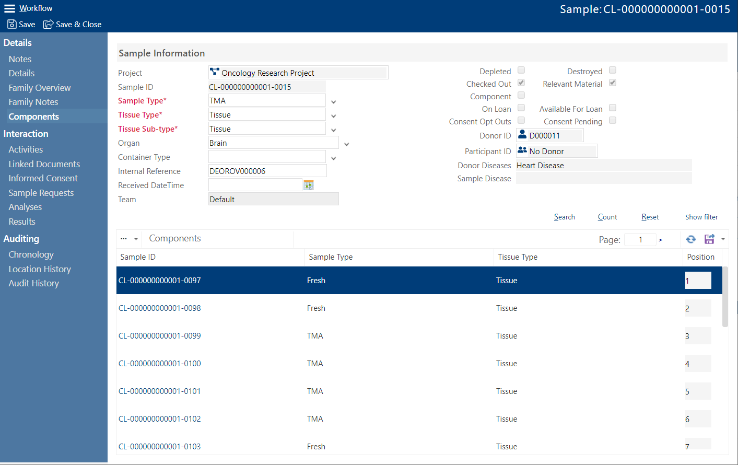
Task: Uncheck the Checked Out checkbox
Action: pyautogui.click(x=521, y=83)
